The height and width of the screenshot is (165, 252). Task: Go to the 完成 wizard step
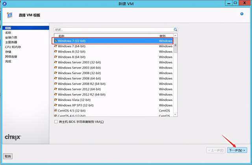click(x=8, y=62)
